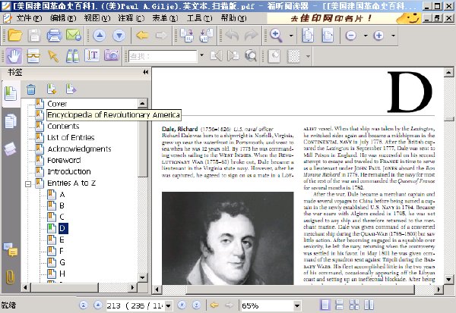Select the arrow annotation select tool
This screenshot has width=456, height=313.
(x=53, y=55)
